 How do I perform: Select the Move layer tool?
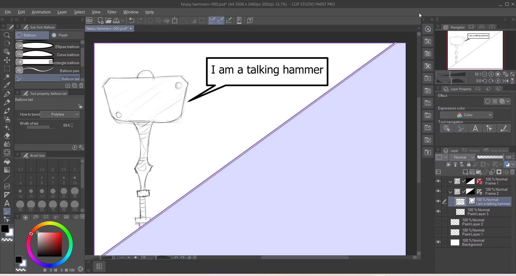[7, 60]
